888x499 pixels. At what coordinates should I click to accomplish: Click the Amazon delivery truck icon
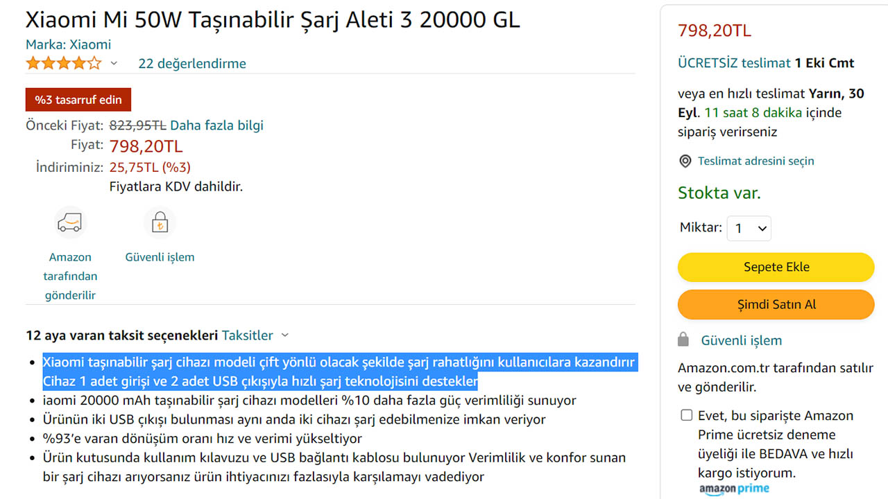coord(69,222)
